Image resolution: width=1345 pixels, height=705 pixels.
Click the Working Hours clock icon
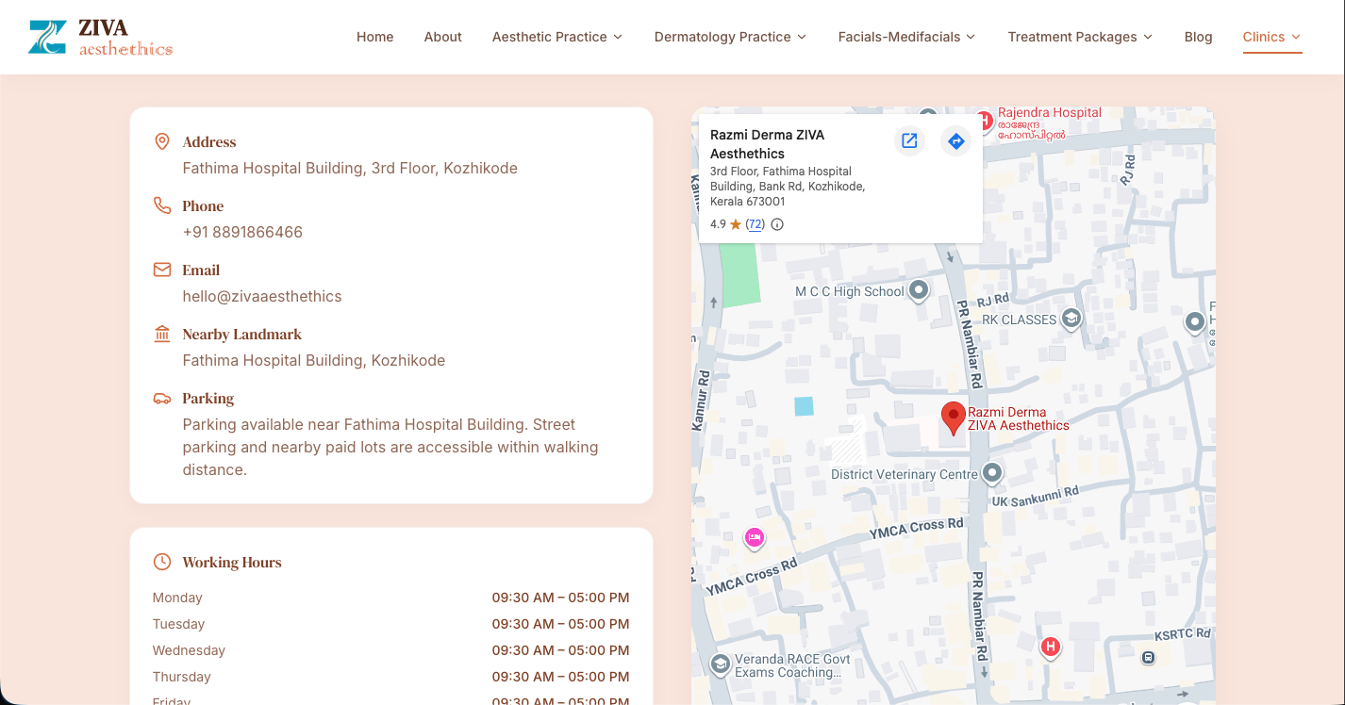162,562
